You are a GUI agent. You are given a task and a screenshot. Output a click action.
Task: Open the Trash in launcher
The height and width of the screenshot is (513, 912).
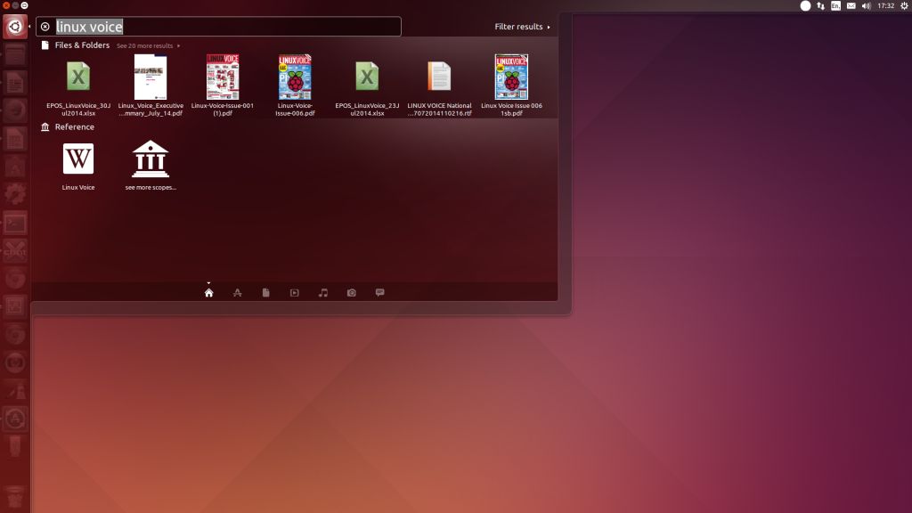(15, 498)
